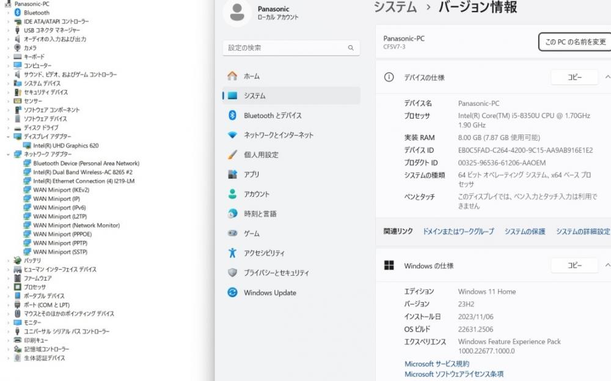Select Intel(R) Dual Band Wireless-AC 8265 #2

82,172
